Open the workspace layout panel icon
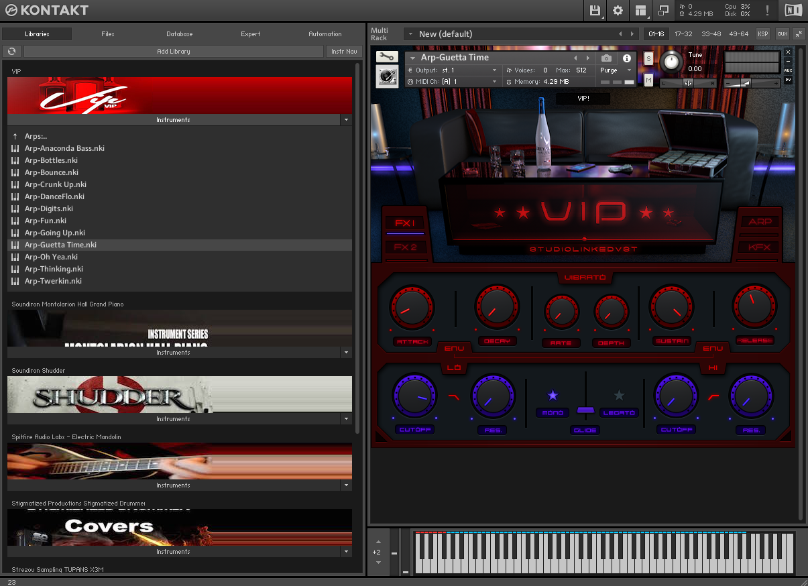Image resolution: width=808 pixels, height=586 pixels. click(641, 10)
